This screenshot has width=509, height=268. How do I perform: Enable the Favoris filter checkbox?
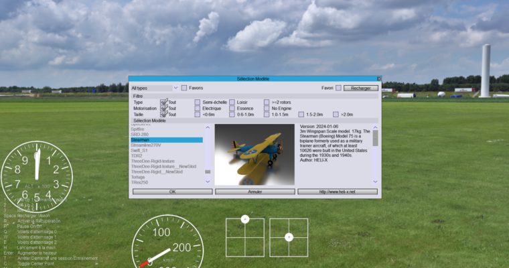point(184,88)
